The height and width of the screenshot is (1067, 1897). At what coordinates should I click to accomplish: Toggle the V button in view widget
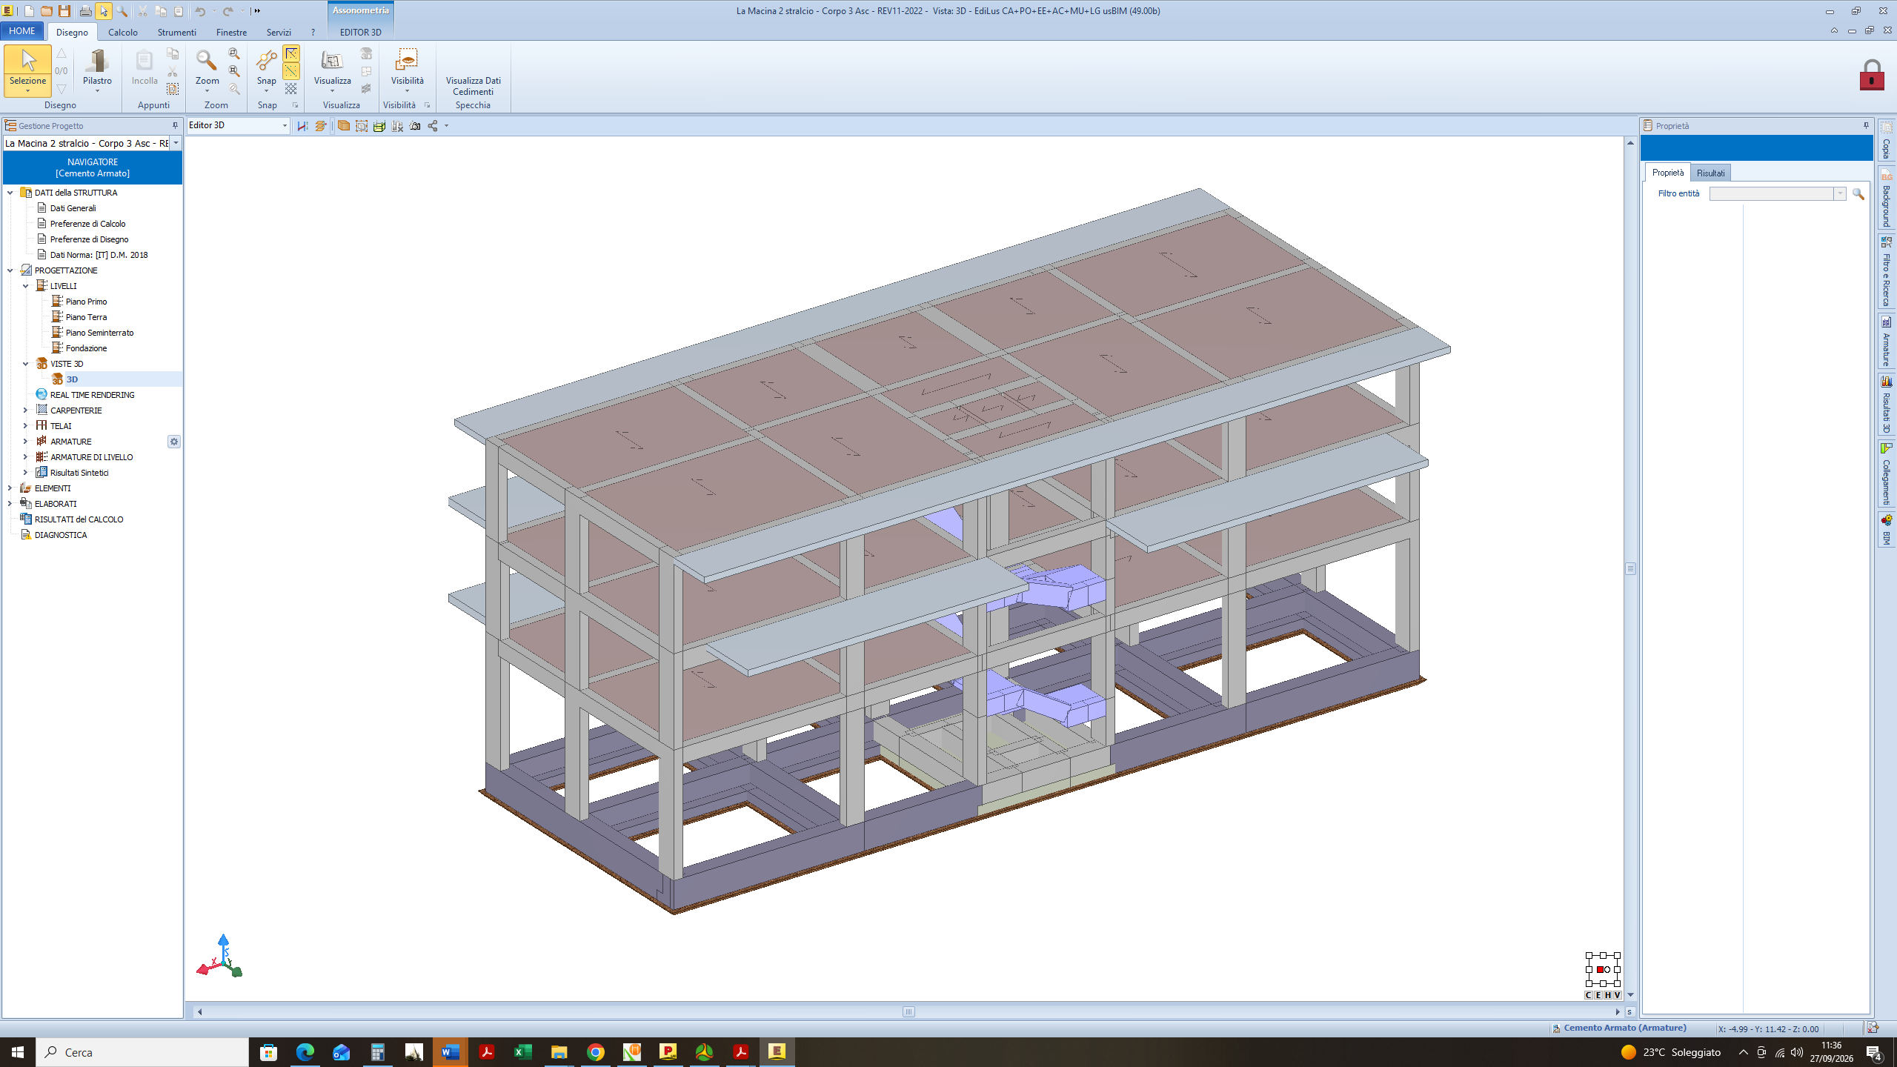tap(1617, 995)
